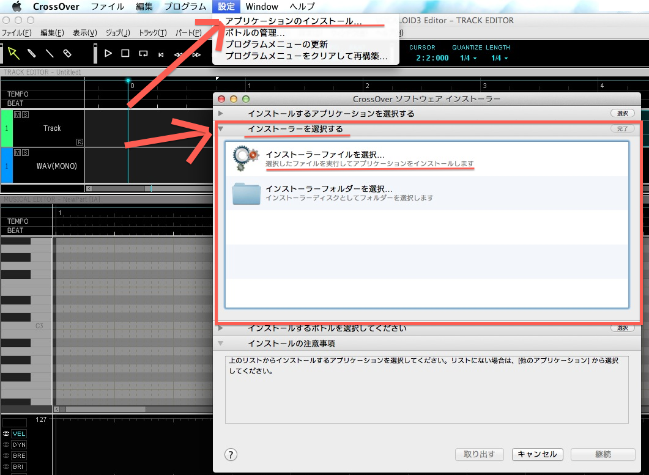Toggle the R button on Track

tap(80, 142)
